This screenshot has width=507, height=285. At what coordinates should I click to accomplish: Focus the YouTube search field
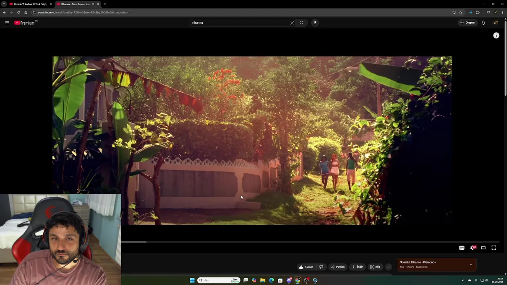tap(240, 23)
